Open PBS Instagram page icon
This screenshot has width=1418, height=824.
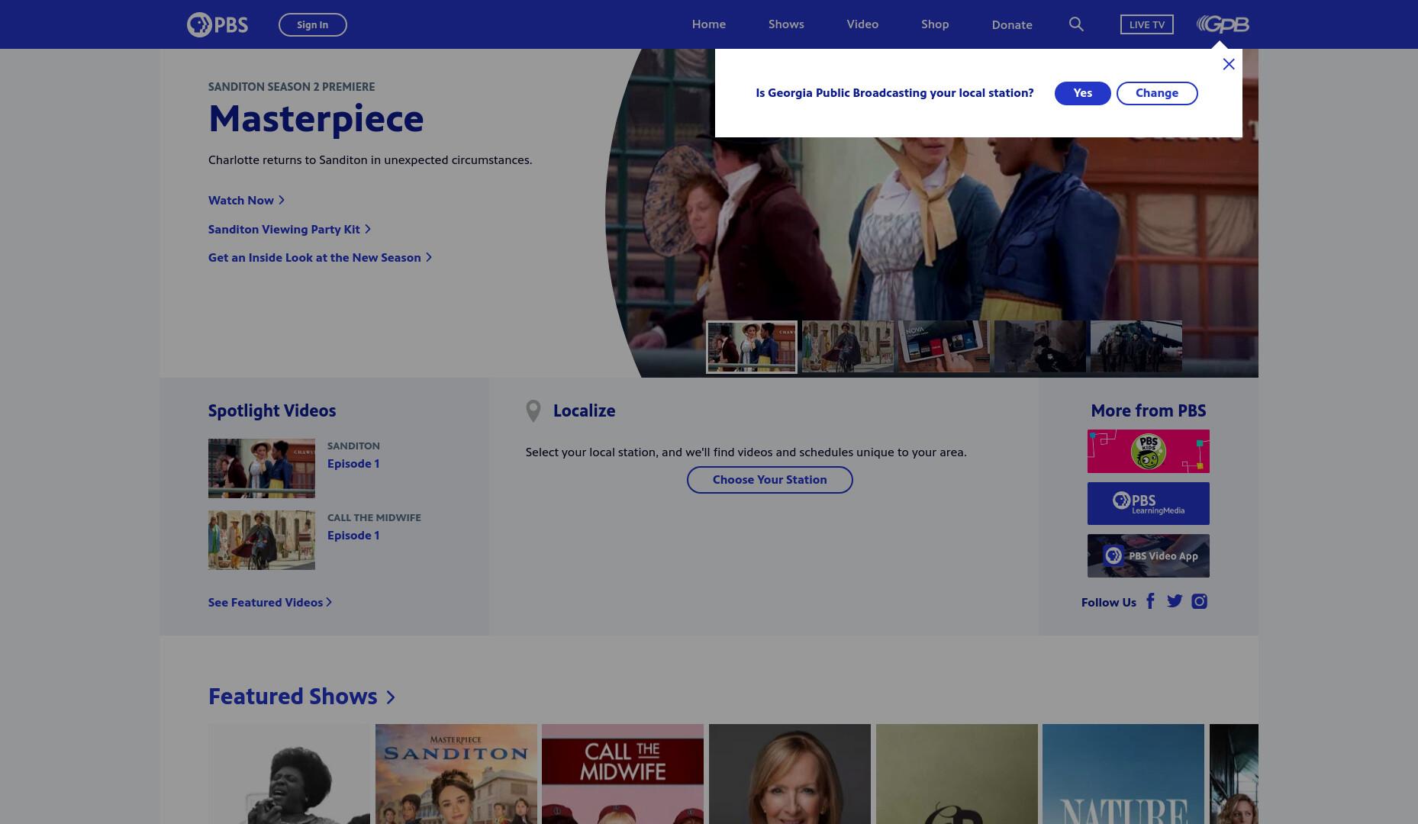pos(1200,601)
